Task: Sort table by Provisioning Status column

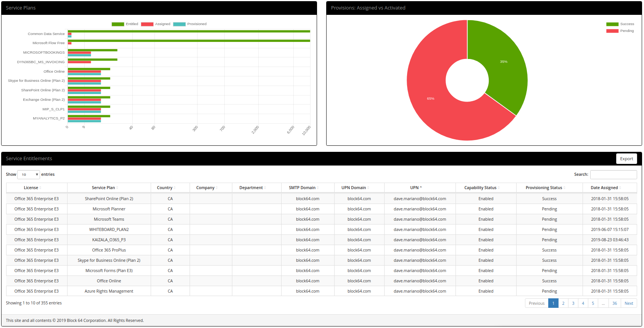Action: 549,188
